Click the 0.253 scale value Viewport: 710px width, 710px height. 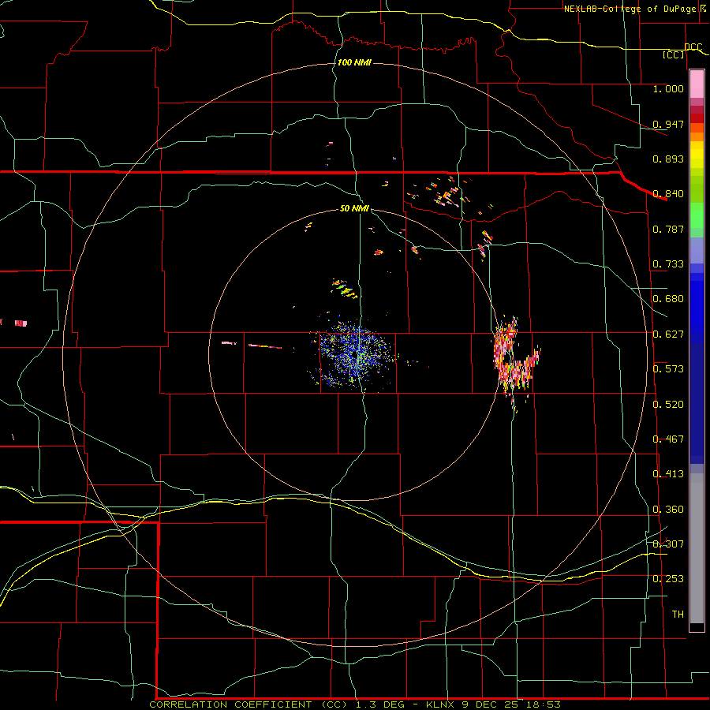[668, 579]
